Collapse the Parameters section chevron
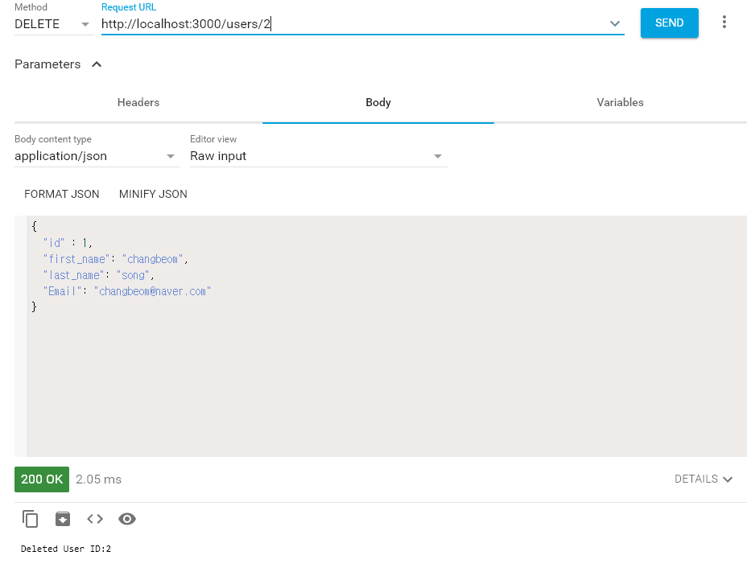This screenshot has width=755, height=576. point(97,64)
